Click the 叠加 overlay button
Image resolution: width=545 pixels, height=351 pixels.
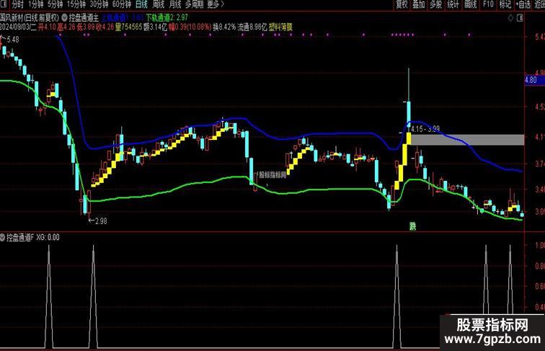[419, 4]
